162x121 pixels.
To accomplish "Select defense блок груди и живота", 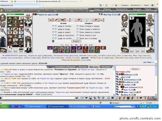I will coord(77,29).
